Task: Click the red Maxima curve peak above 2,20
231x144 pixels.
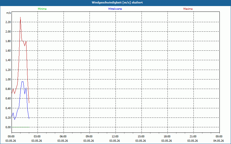Action: click(20, 18)
